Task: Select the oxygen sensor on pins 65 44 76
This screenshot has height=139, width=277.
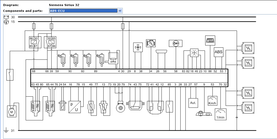Action: (x=50, y=108)
